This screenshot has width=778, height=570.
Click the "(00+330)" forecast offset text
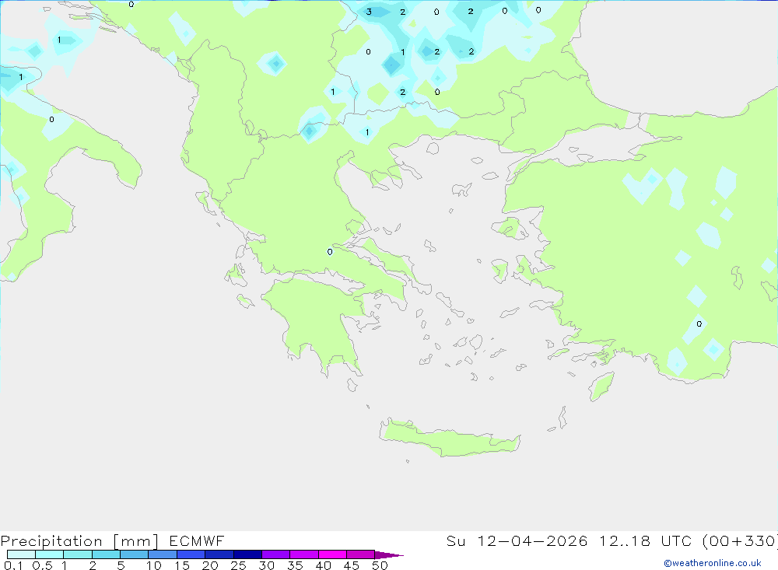[x=740, y=540]
